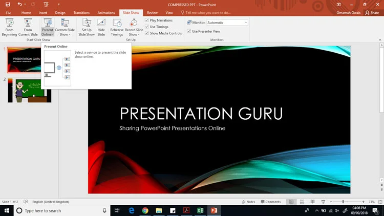Open the File menu tab
Image resolution: width=384 pixels, height=216 pixels.
point(8,12)
